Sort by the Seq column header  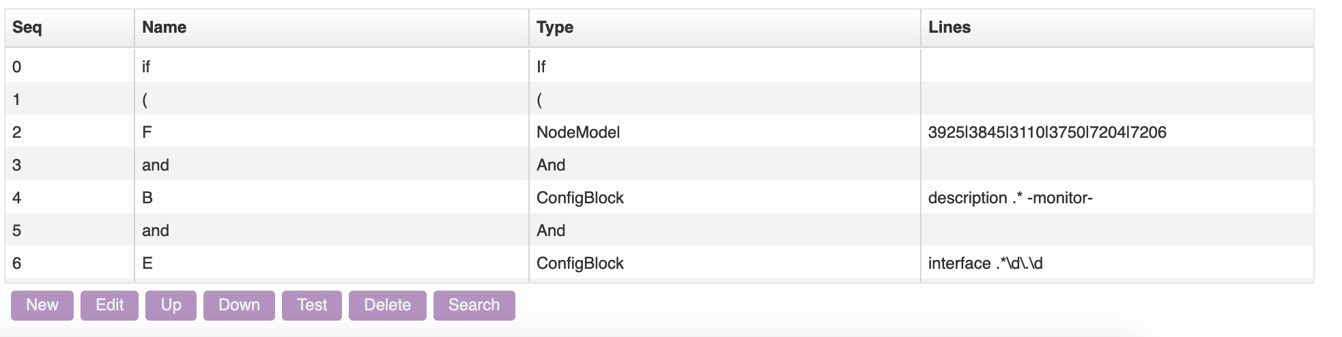(x=27, y=27)
